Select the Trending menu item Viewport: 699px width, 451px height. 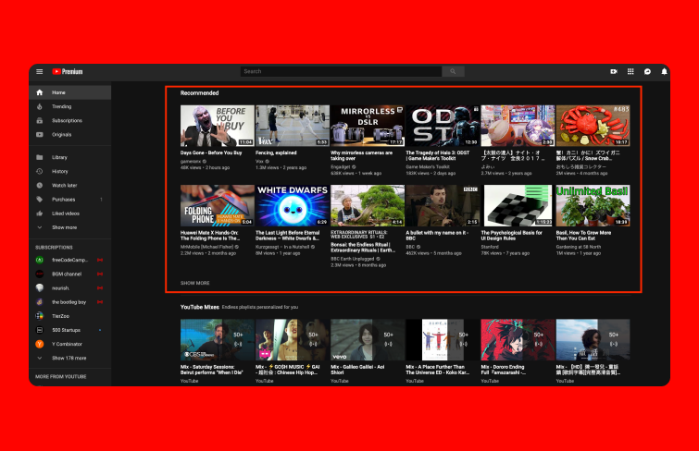[70, 106]
